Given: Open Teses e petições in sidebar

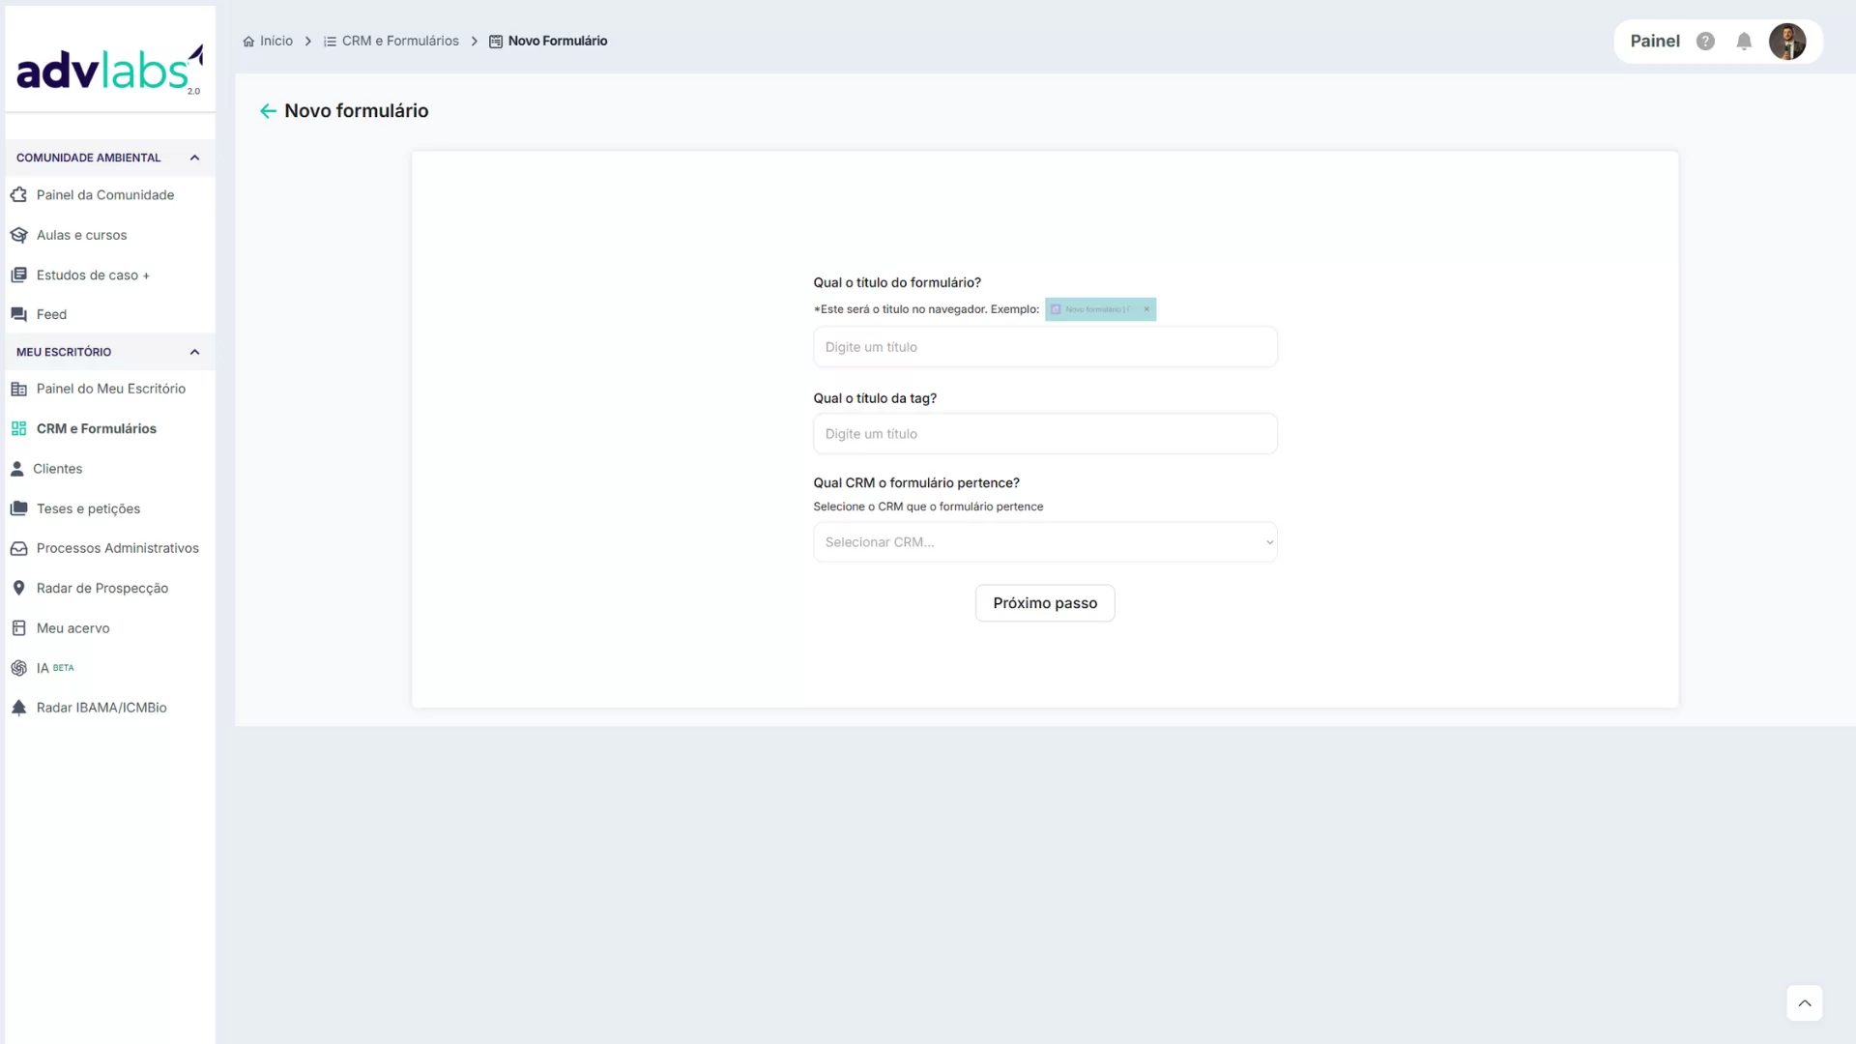Looking at the screenshot, I should point(88,508).
